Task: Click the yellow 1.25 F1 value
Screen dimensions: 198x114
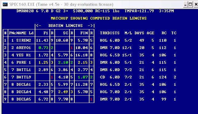Action: pyautogui.click(x=43, y=63)
